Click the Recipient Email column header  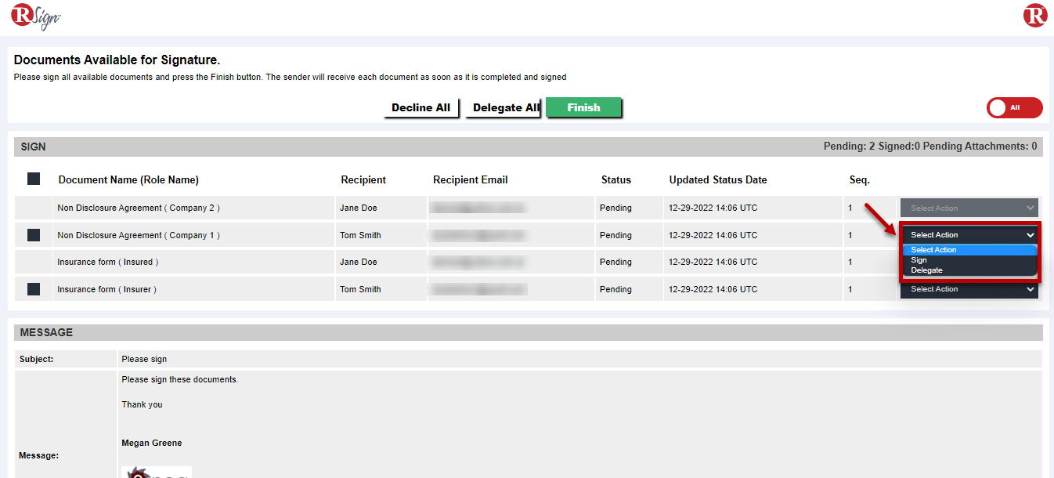tap(470, 180)
